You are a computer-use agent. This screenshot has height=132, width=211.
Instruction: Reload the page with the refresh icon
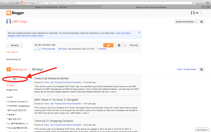193,3
